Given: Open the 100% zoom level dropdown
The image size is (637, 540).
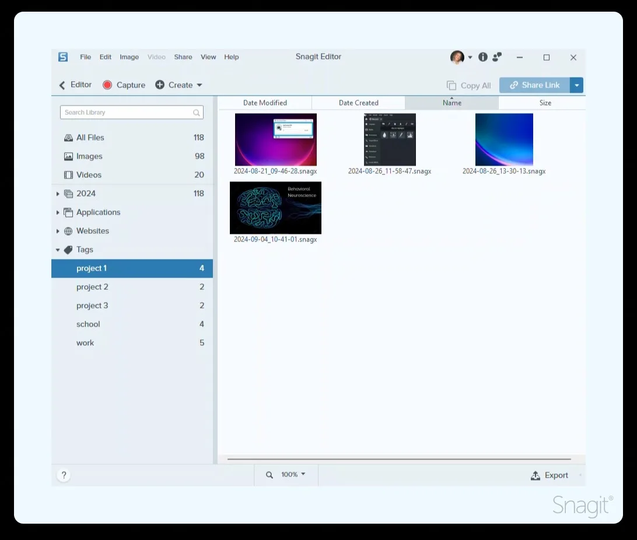Looking at the screenshot, I should pyautogui.click(x=293, y=474).
